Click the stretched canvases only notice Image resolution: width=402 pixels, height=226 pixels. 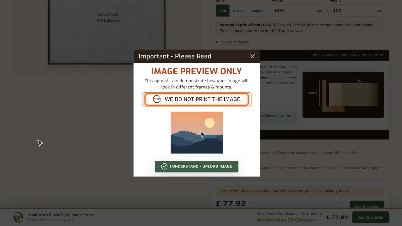tap(300, 191)
